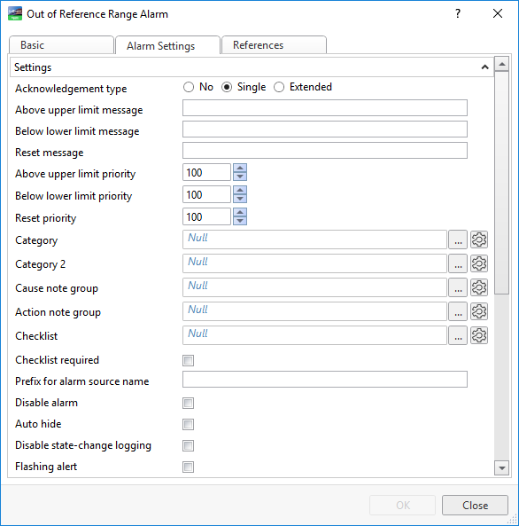Viewport: 519px width, 526px height.
Task: Click the Checklist Null field
Action: point(314,335)
